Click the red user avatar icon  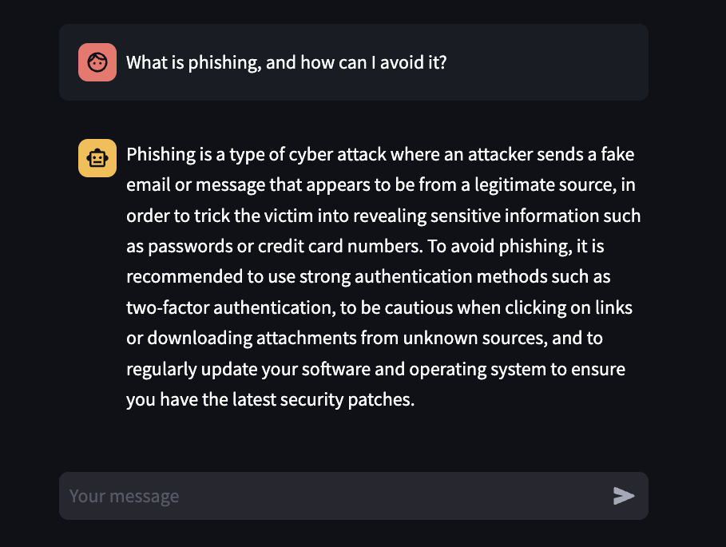[x=97, y=62]
